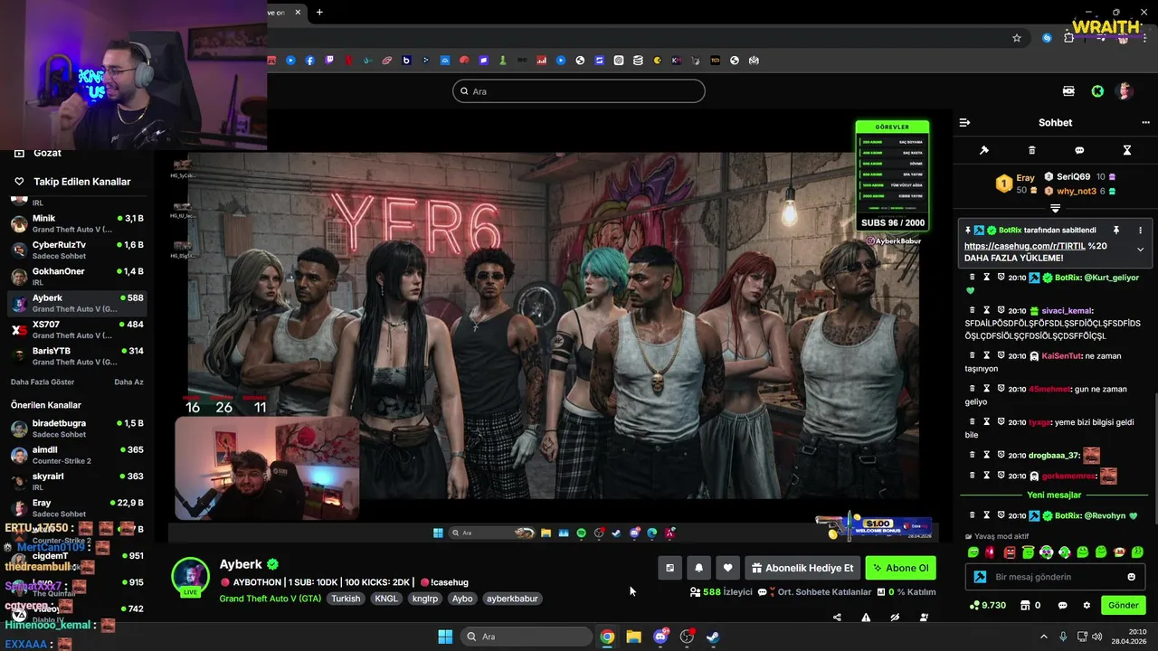Collapse the pinned message with chevron
The height and width of the screenshot is (651, 1158).
tap(1140, 250)
